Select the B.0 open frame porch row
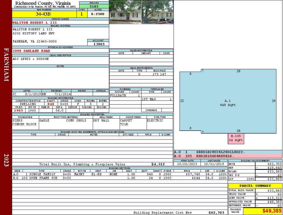The image size is (283, 215). click(x=119, y=178)
